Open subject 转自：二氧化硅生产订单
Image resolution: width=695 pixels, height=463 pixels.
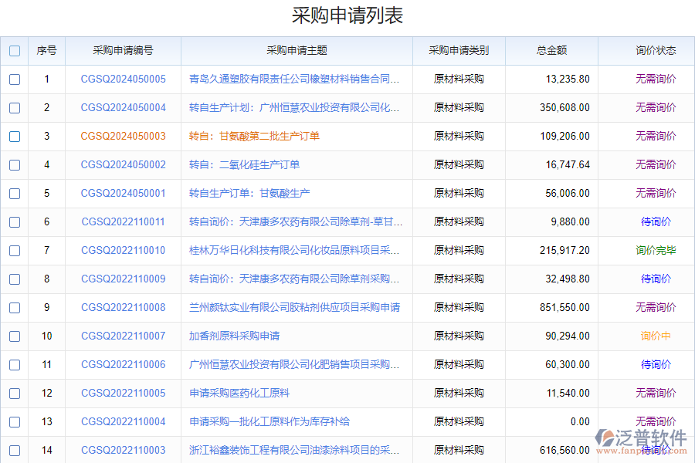[x=244, y=165]
